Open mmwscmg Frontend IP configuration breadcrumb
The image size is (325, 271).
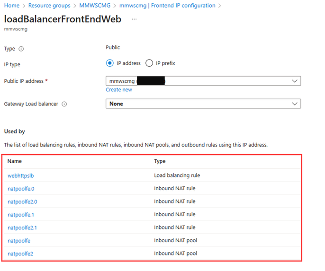167,6
